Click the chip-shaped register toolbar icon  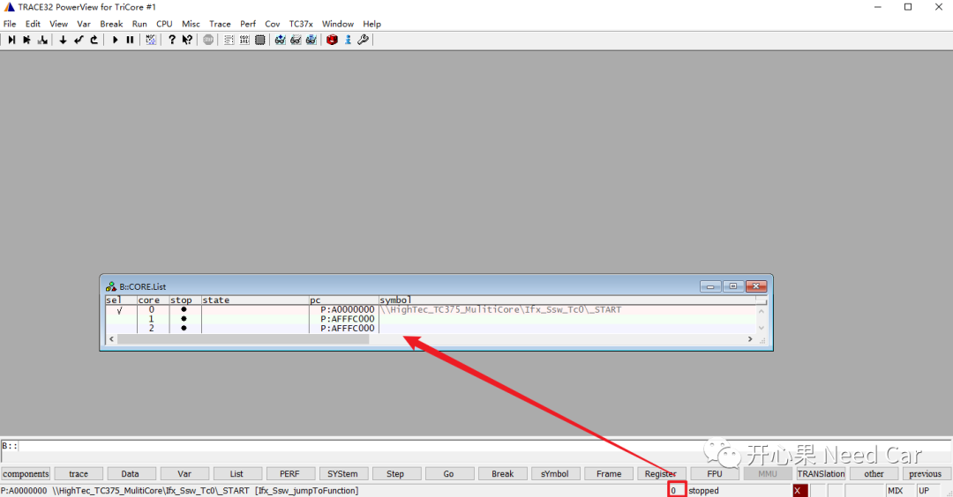pos(259,40)
